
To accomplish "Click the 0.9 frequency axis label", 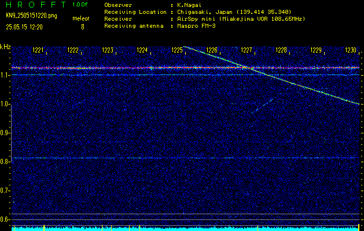I will [4, 133].
